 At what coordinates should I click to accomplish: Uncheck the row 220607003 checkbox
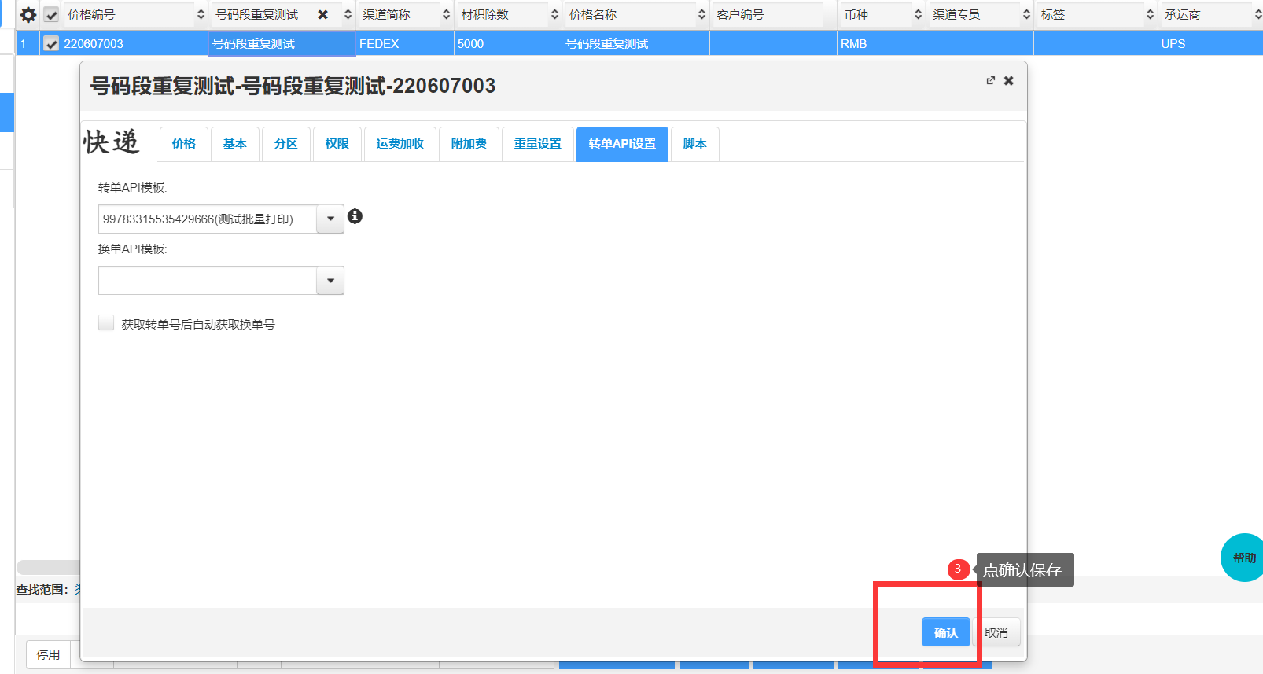[51, 44]
